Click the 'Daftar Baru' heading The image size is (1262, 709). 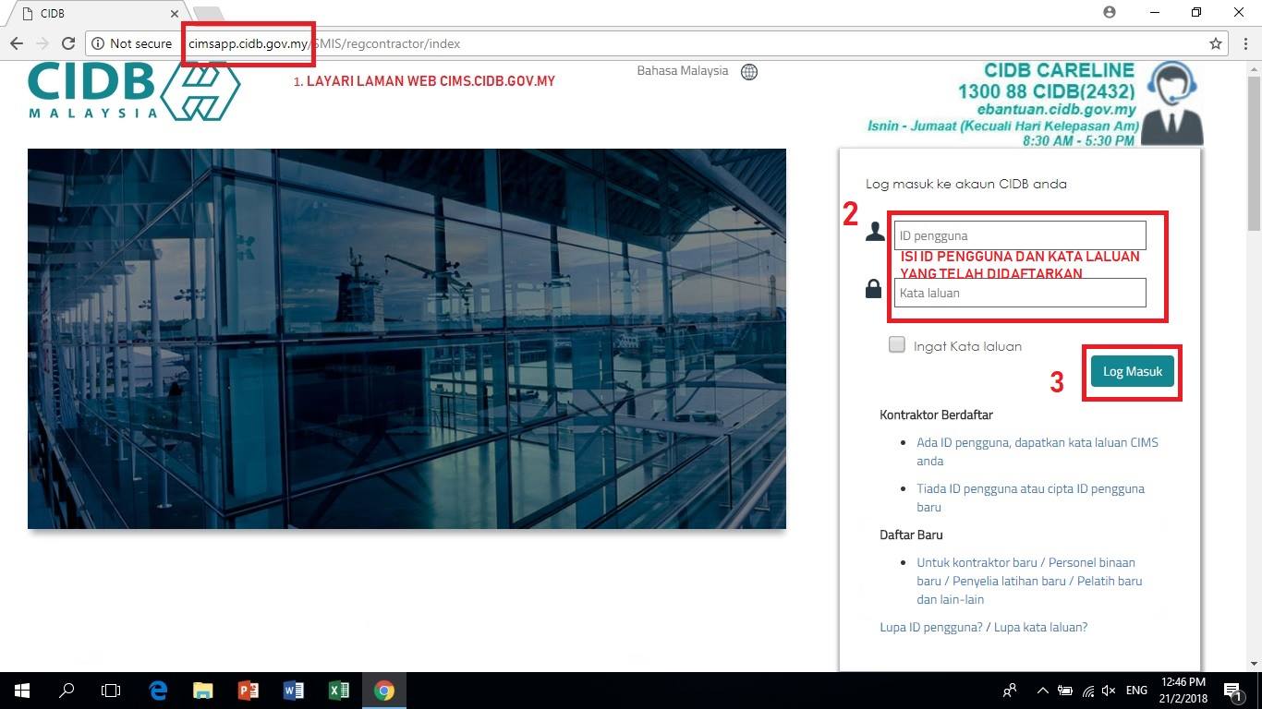911,535
